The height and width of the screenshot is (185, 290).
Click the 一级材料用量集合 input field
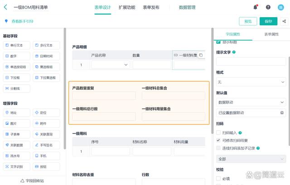point(174,117)
